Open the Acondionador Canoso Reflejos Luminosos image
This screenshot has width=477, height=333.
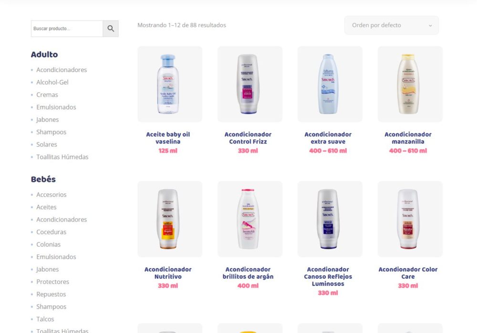tap(330, 219)
